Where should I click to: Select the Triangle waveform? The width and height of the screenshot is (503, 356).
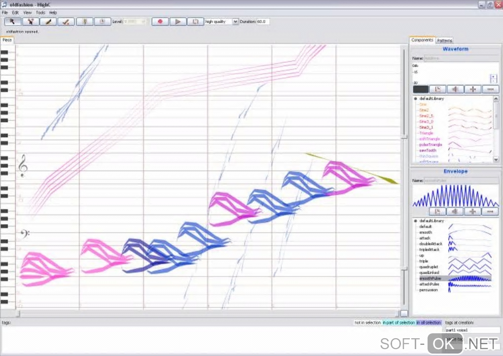[x=426, y=133]
